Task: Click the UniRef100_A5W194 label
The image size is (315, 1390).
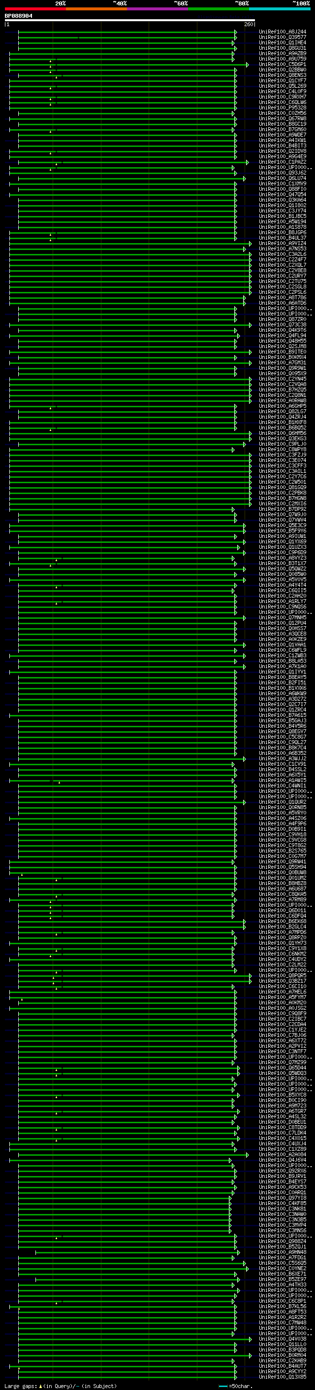Action: pos(283,222)
